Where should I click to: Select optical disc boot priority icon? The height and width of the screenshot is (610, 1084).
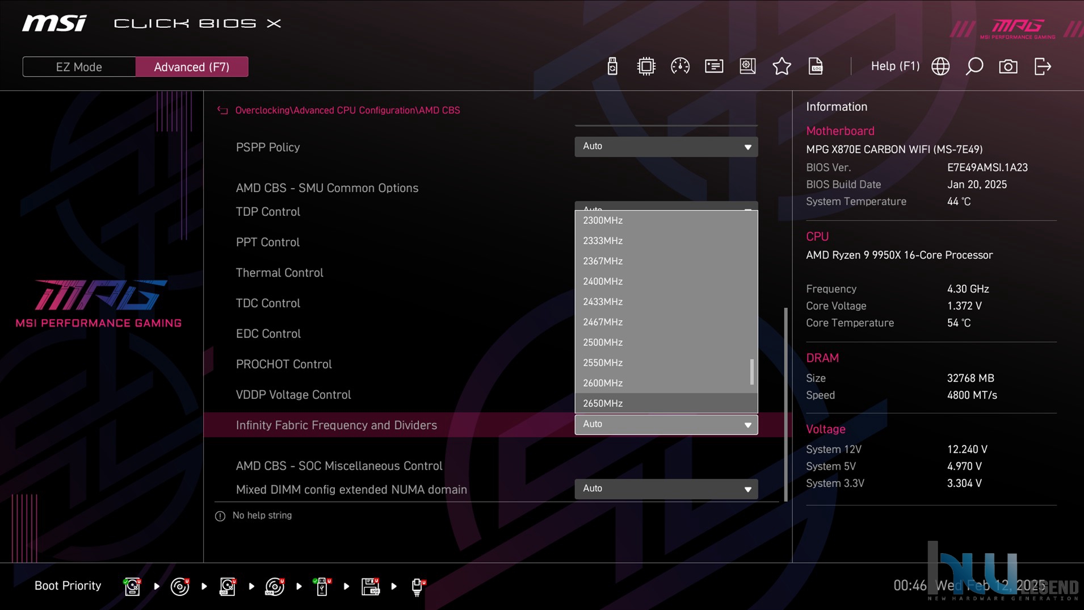[x=180, y=586]
